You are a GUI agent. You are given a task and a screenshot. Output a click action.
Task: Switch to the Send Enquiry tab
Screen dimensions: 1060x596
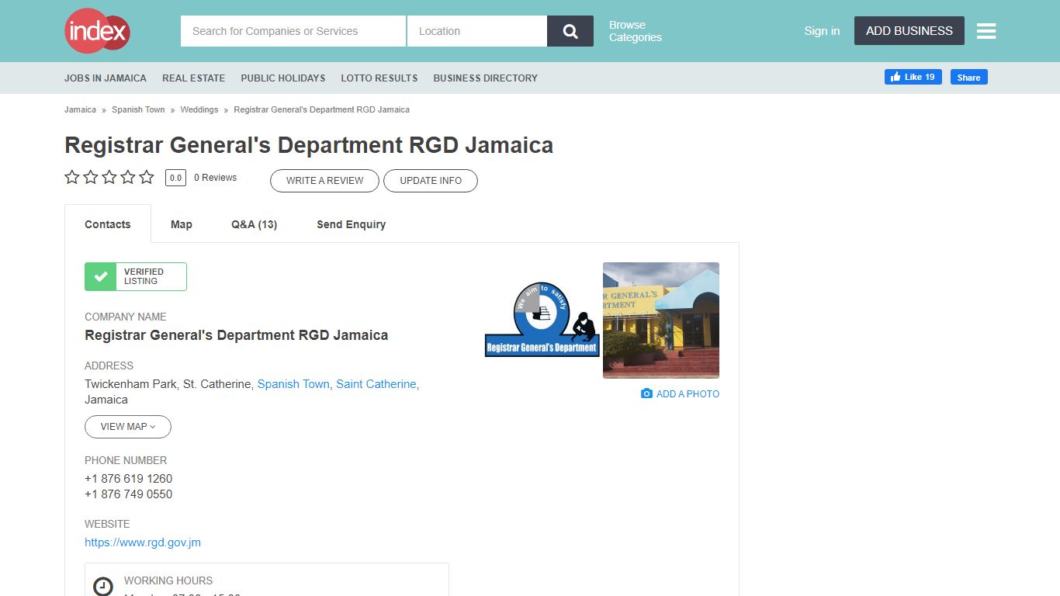352,224
